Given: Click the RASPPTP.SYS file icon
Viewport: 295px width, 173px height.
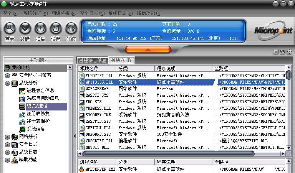Looking at the screenshot, I should [x=82, y=121].
